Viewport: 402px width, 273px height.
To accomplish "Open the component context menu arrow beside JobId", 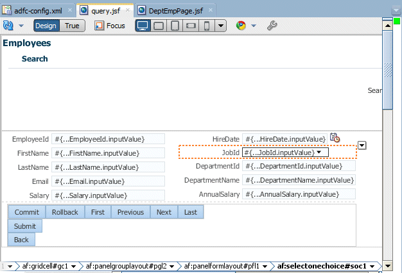I will (x=362, y=145).
